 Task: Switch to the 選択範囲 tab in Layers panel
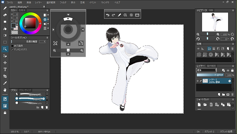tap(211, 66)
